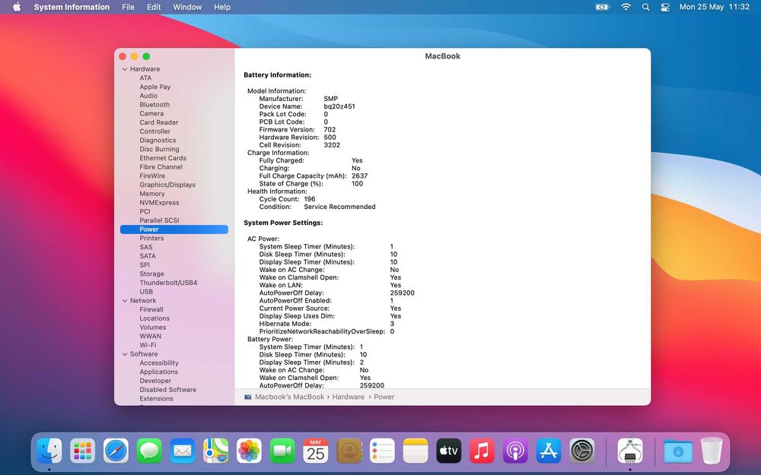Image resolution: width=761 pixels, height=475 pixels.
Task: Click Macbook's MacBook in path bar
Action: click(x=289, y=397)
